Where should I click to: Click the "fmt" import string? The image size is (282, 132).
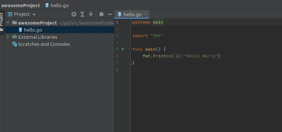click(157, 36)
